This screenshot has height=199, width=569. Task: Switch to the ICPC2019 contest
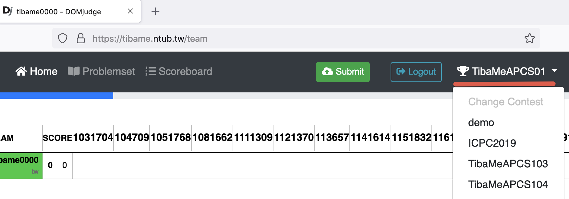click(492, 143)
